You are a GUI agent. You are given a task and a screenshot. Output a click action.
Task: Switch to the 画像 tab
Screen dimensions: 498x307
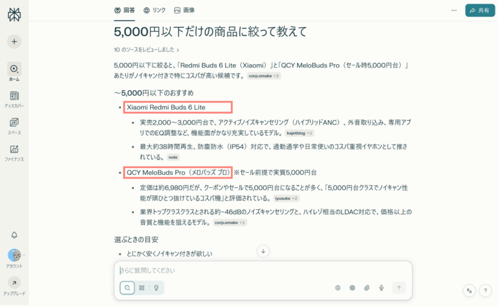coord(184,11)
